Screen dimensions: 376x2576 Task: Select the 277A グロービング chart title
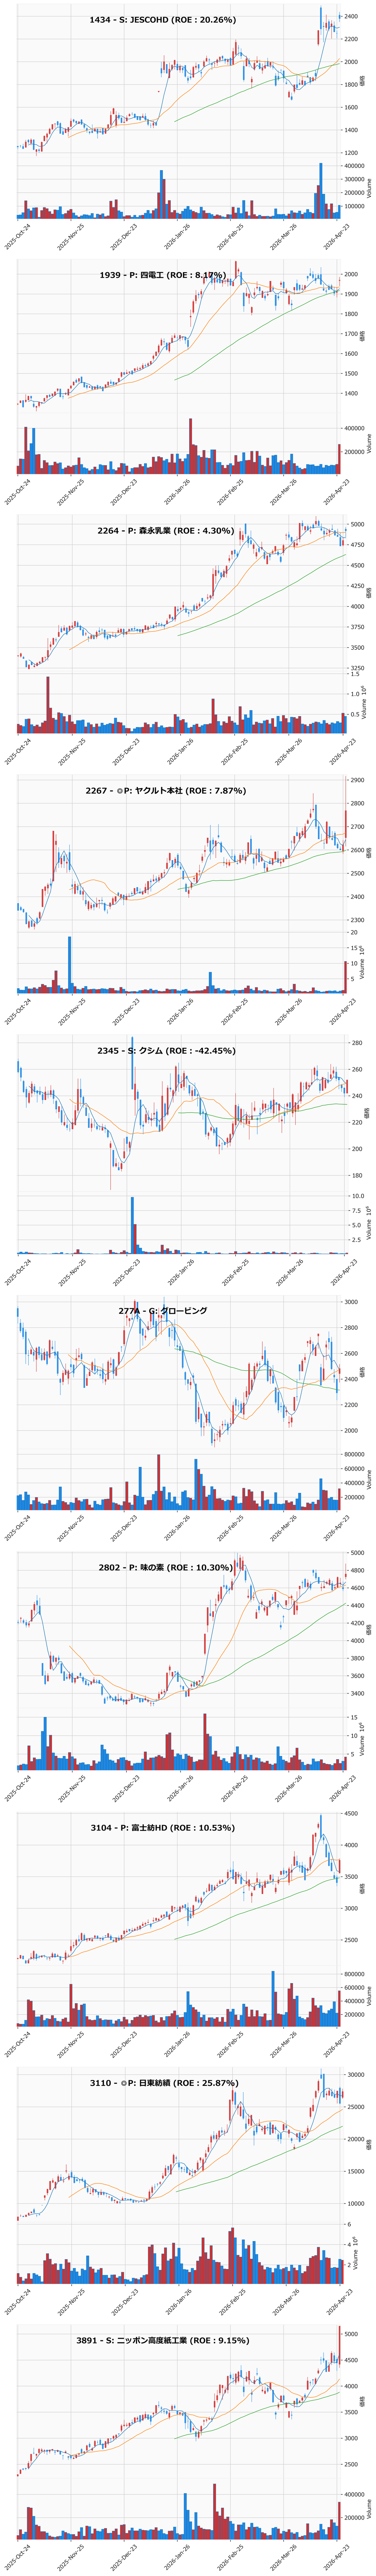point(163,1310)
